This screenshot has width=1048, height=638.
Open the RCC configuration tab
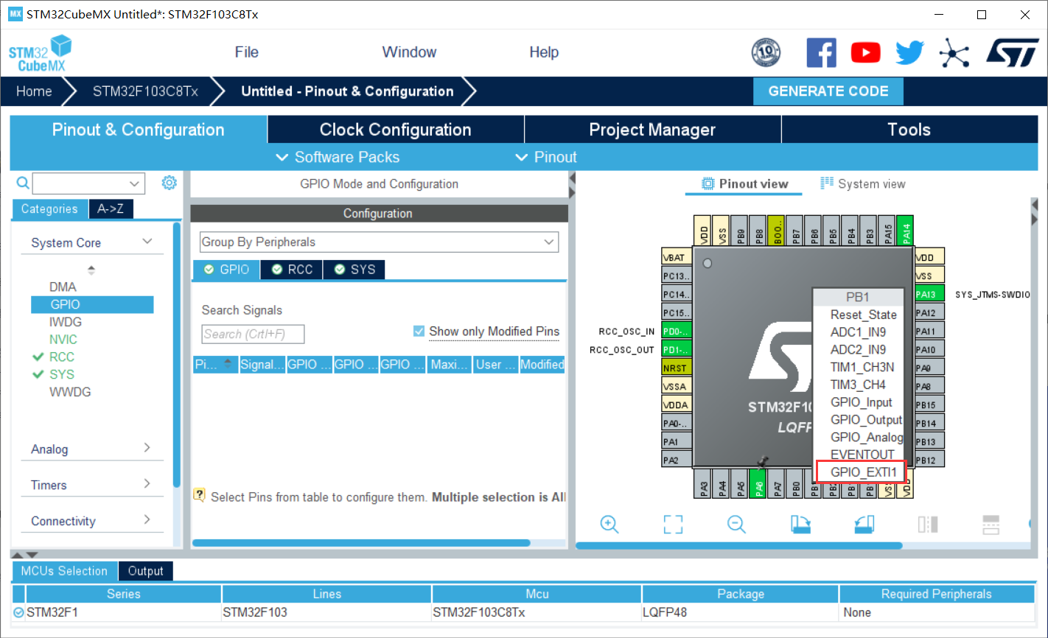pos(292,270)
